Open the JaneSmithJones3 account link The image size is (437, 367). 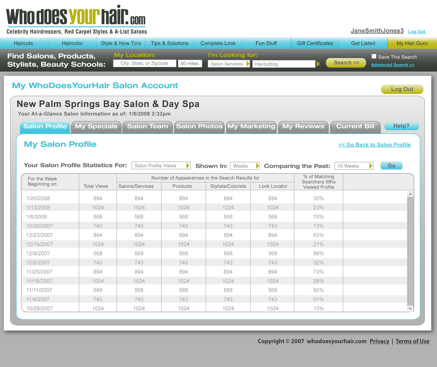click(377, 31)
